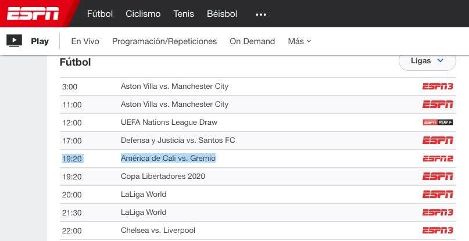Click ESPN3 logo for Chelsea vs. Liverpool
Viewport: 469px width, 241px height.
pos(437,231)
